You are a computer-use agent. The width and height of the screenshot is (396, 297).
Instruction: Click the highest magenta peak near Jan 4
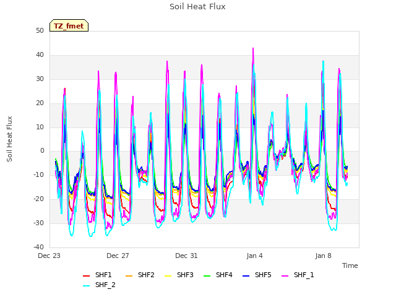tap(253, 48)
